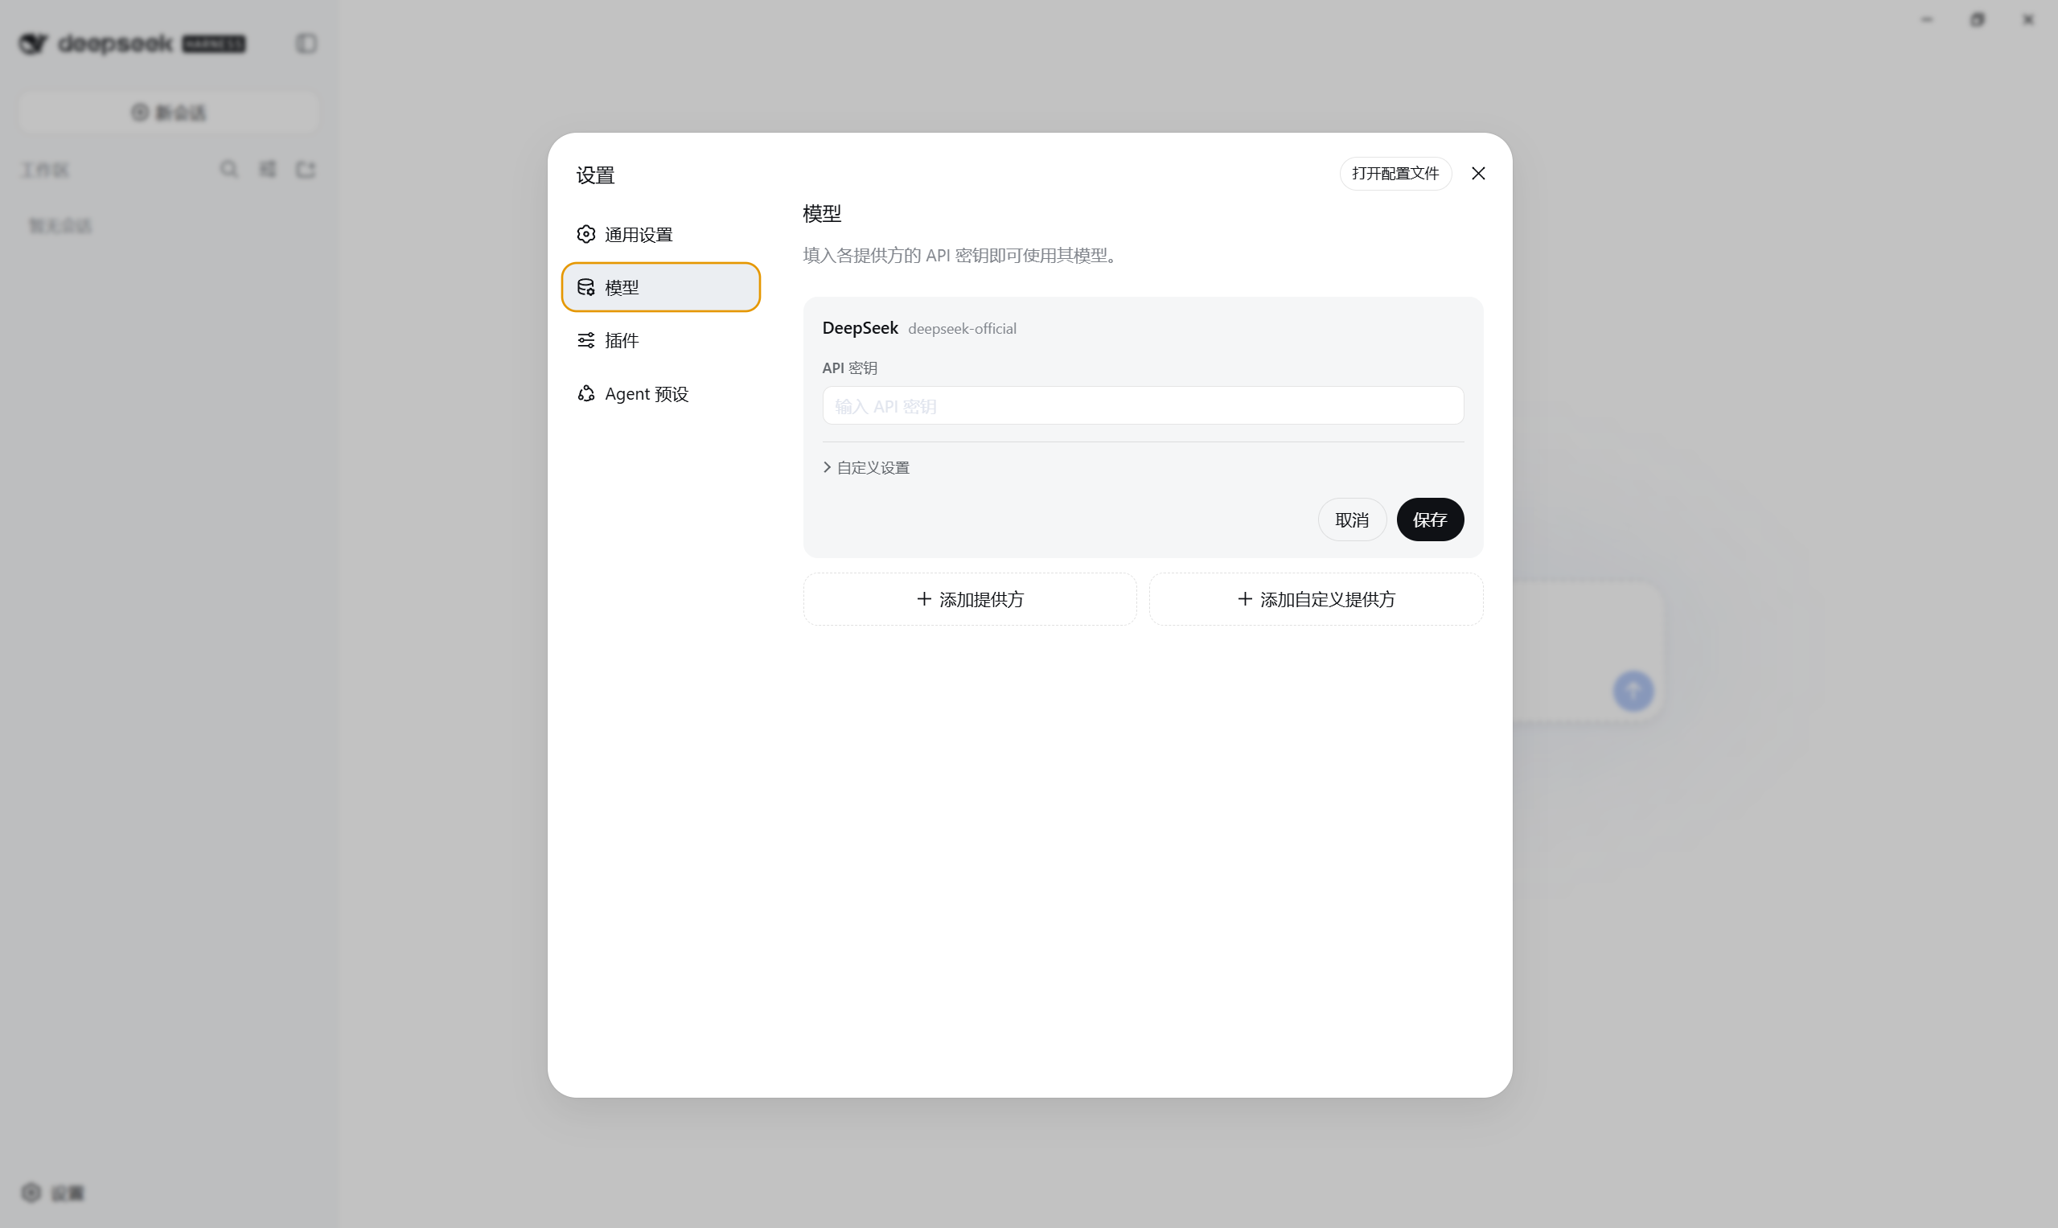Click the sliders icon beside 插件
Viewport: 2058px width, 1228px height.
click(x=585, y=340)
